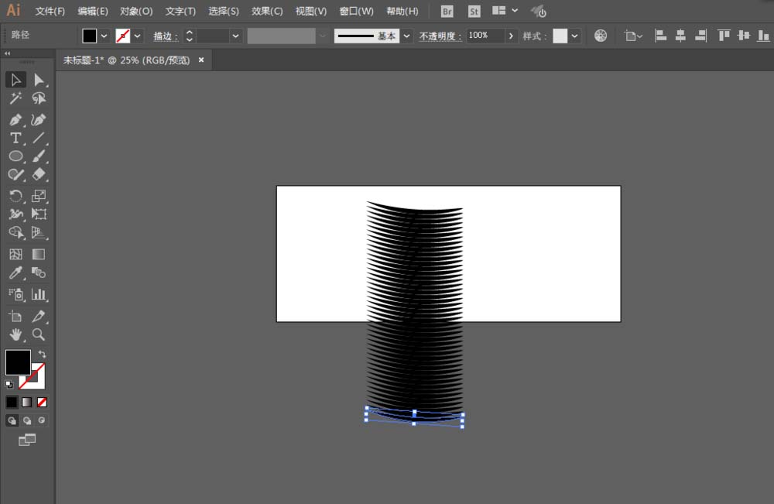Swap fill and stroke colors
Viewport: 774px width, 504px height.
[42, 355]
